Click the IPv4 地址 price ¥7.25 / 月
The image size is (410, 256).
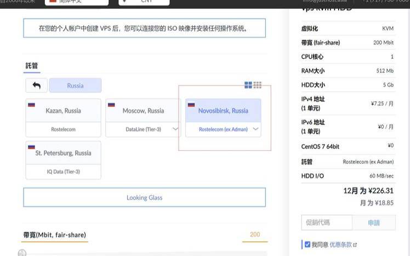click(382, 104)
